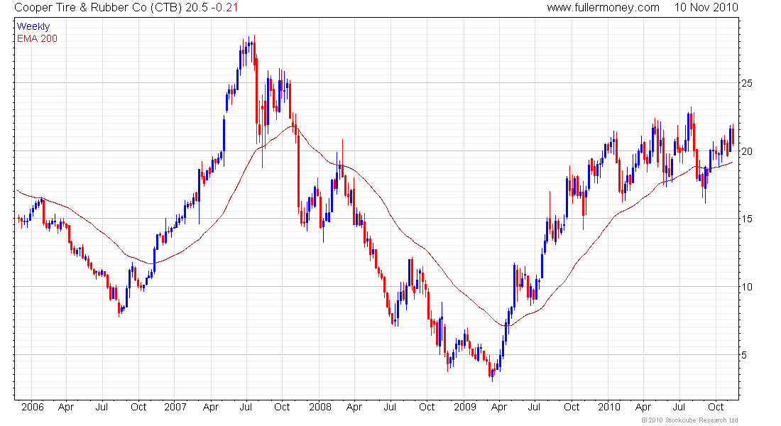Click the 'Weekly' legend label
The width and height of the screenshot is (781, 426).
point(33,26)
